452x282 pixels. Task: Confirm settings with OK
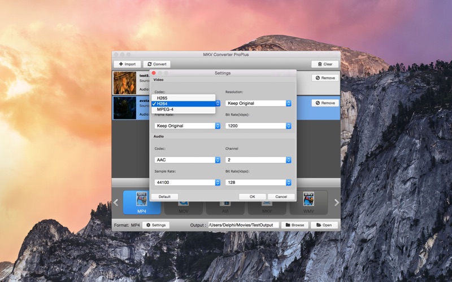(x=252, y=196)
